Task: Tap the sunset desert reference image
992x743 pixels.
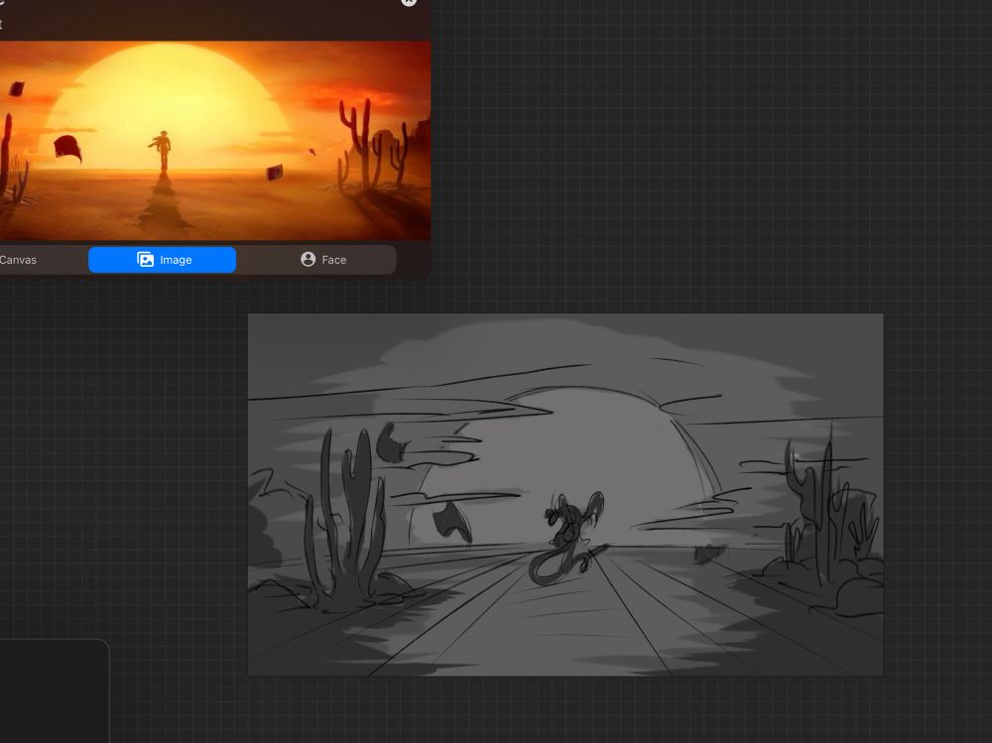Action: tap(215, 141)
